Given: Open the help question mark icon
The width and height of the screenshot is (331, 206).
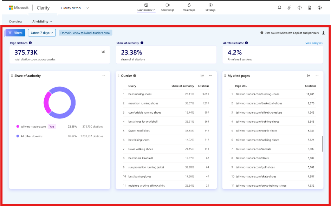Looking at the screenshot, I should 299,8.
